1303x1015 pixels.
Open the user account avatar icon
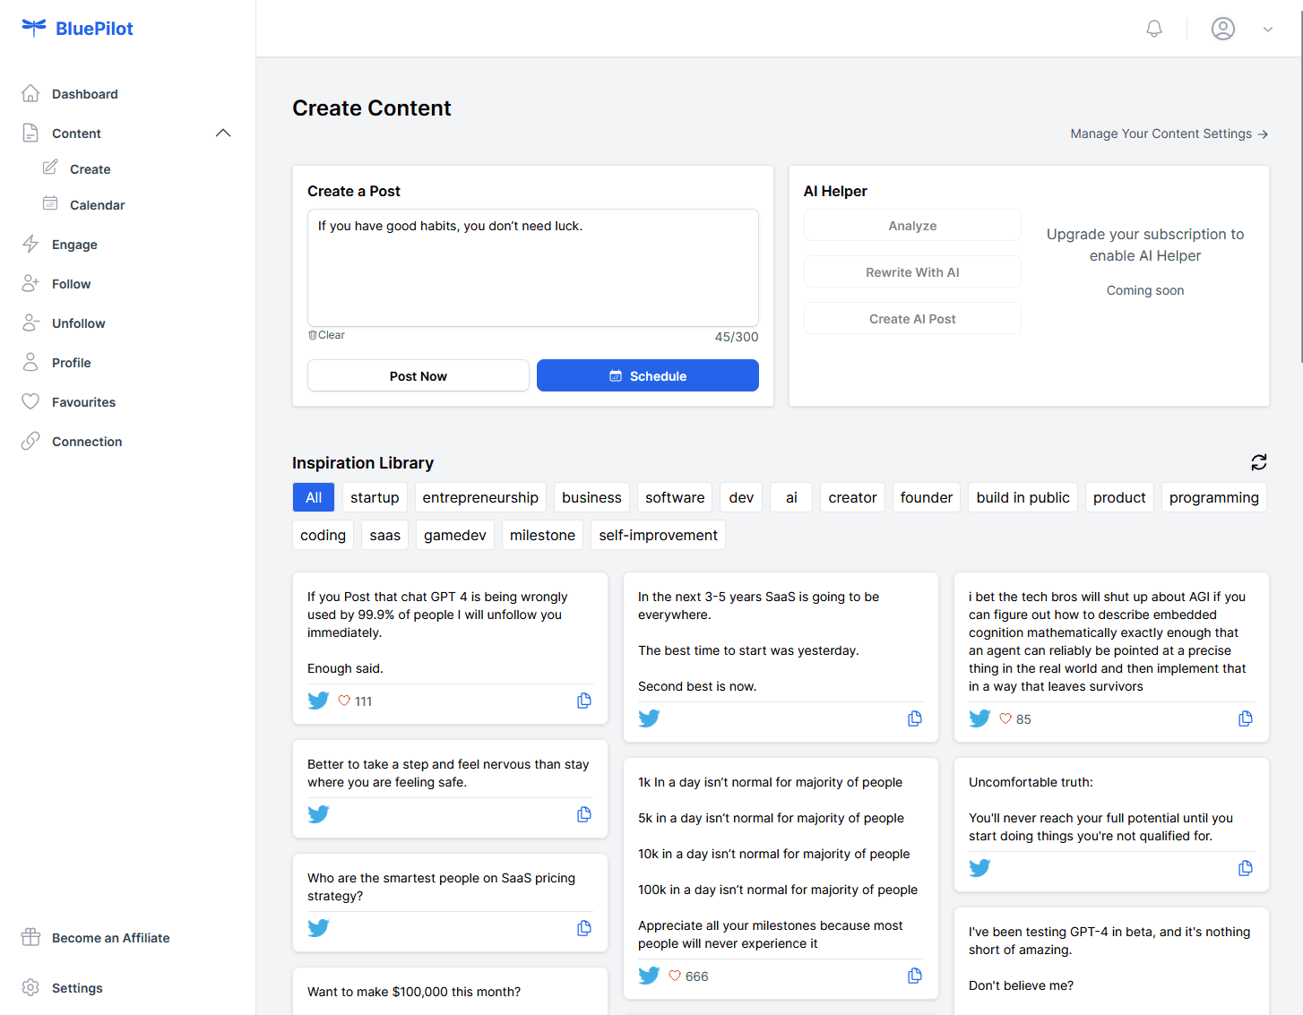tap(1222, 29)
